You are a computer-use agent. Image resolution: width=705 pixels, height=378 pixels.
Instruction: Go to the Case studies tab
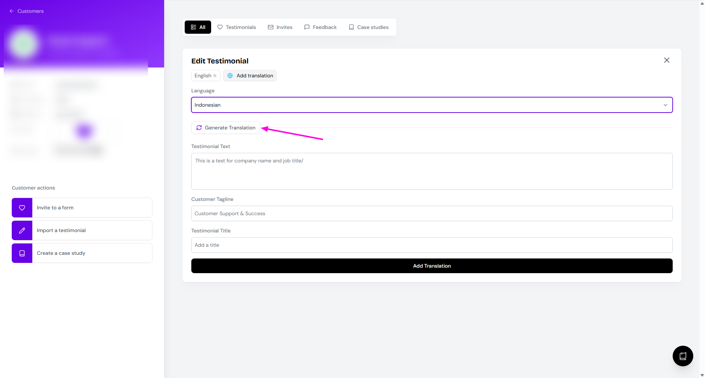pos(369,27)
